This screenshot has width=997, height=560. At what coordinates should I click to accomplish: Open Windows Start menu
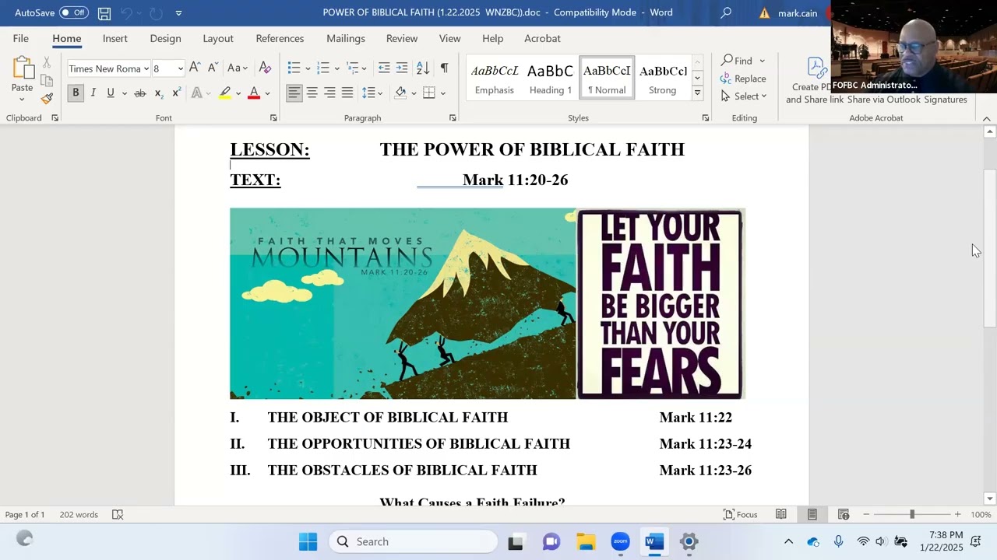coord(308,541)
